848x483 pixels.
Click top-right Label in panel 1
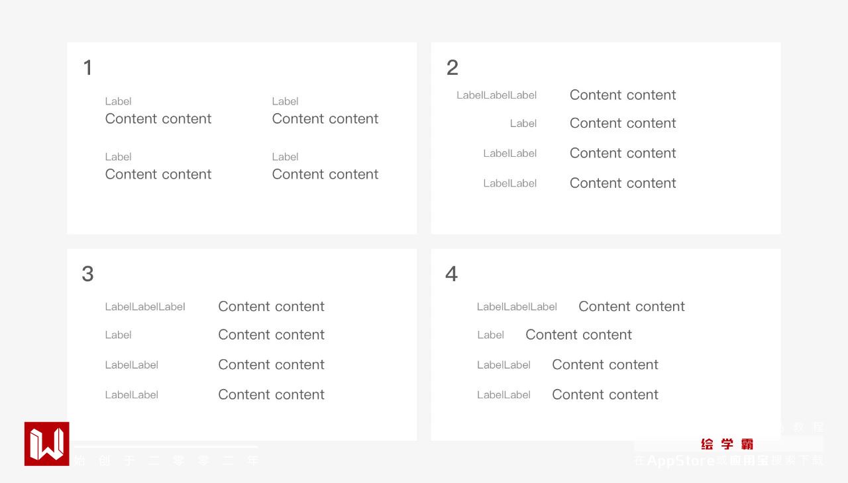coord(285,101)
